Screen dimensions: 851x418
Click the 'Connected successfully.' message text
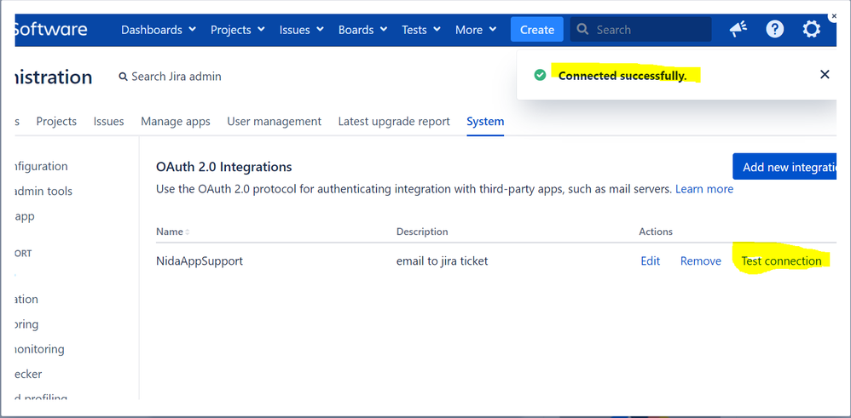click(622, 76)
